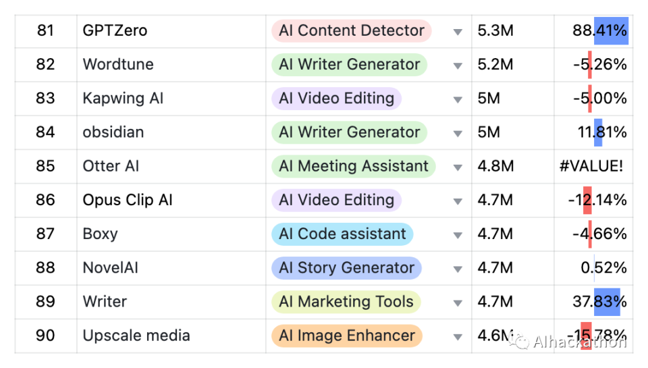This screenshot has height=368, width=648.
Task: Select row number 85 cell
Action: (x=45, y=166)
